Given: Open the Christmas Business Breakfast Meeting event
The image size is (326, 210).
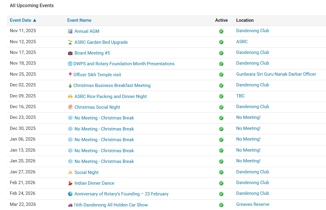Looking at the screenshot, I should (112, 85).
